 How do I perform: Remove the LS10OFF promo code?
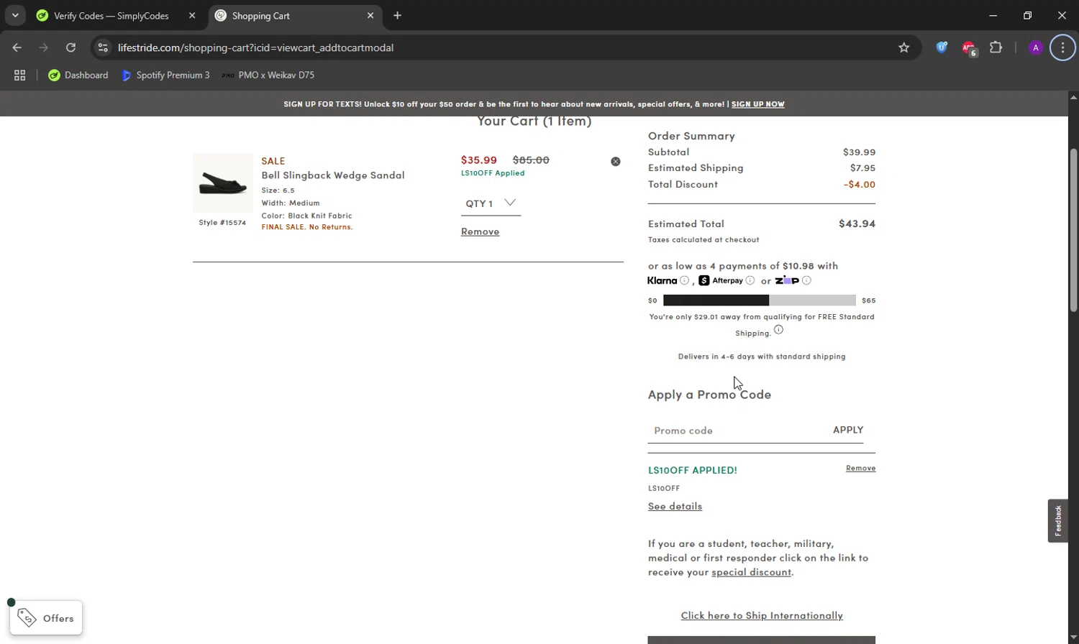(x=860, y=468)
